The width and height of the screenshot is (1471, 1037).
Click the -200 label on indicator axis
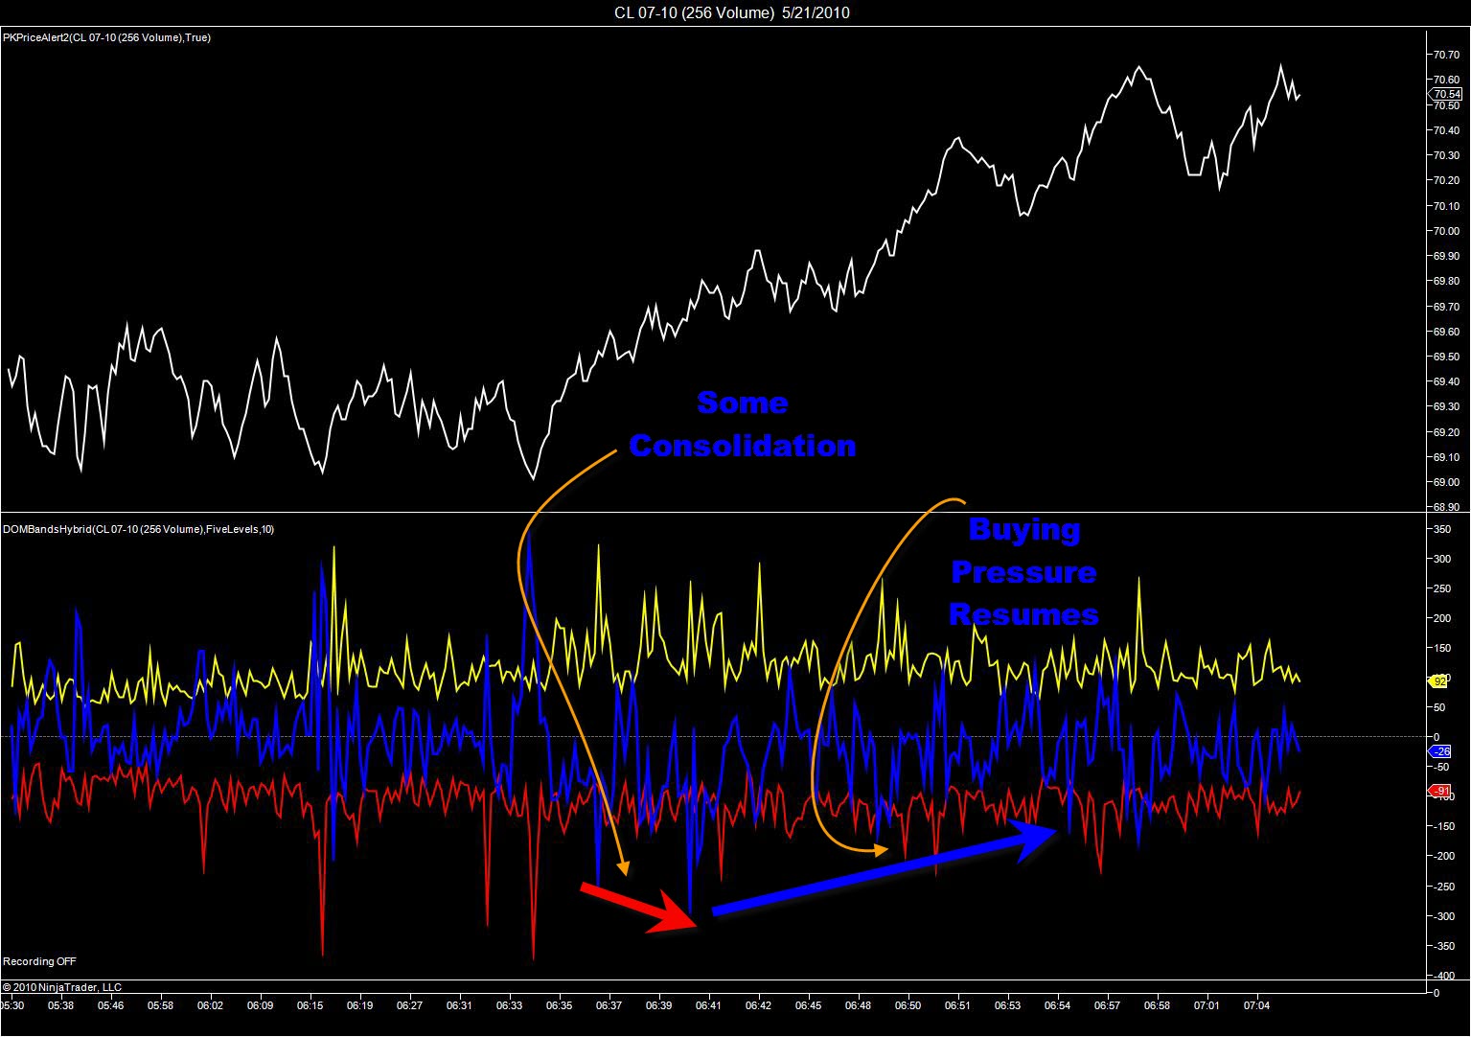pos(1444,857)
